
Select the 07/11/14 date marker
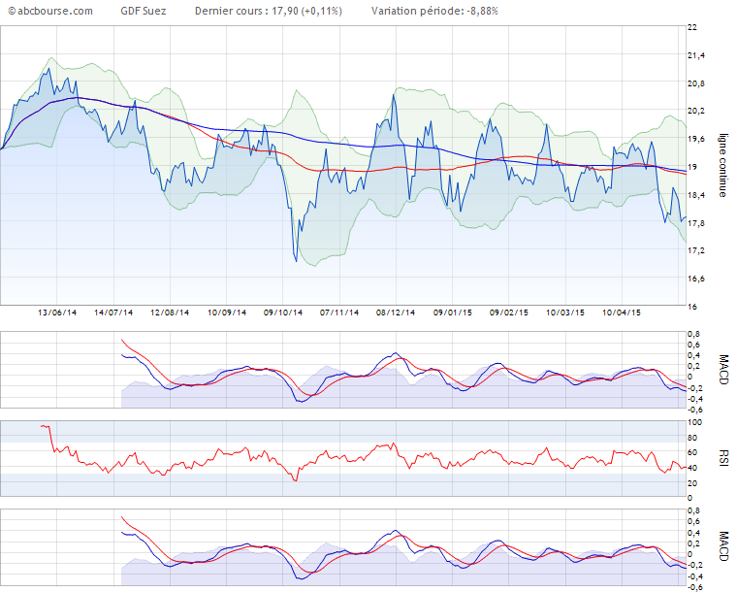(339, 313)
